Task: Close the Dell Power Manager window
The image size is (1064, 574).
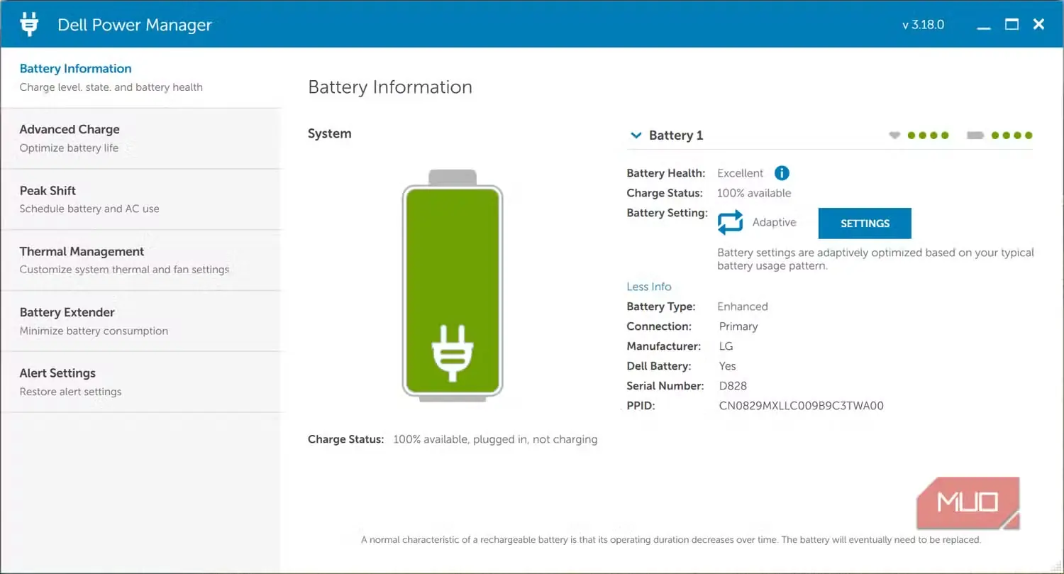Action: (1039, 25)
